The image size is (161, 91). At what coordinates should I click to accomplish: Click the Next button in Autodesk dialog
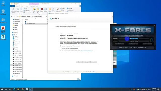coord(94,62)
